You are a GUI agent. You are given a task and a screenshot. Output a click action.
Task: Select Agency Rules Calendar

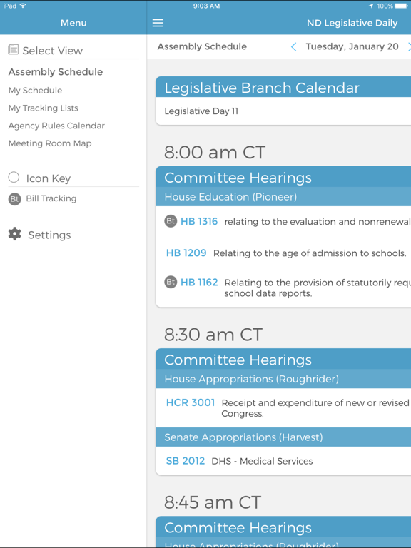[56, 126]
